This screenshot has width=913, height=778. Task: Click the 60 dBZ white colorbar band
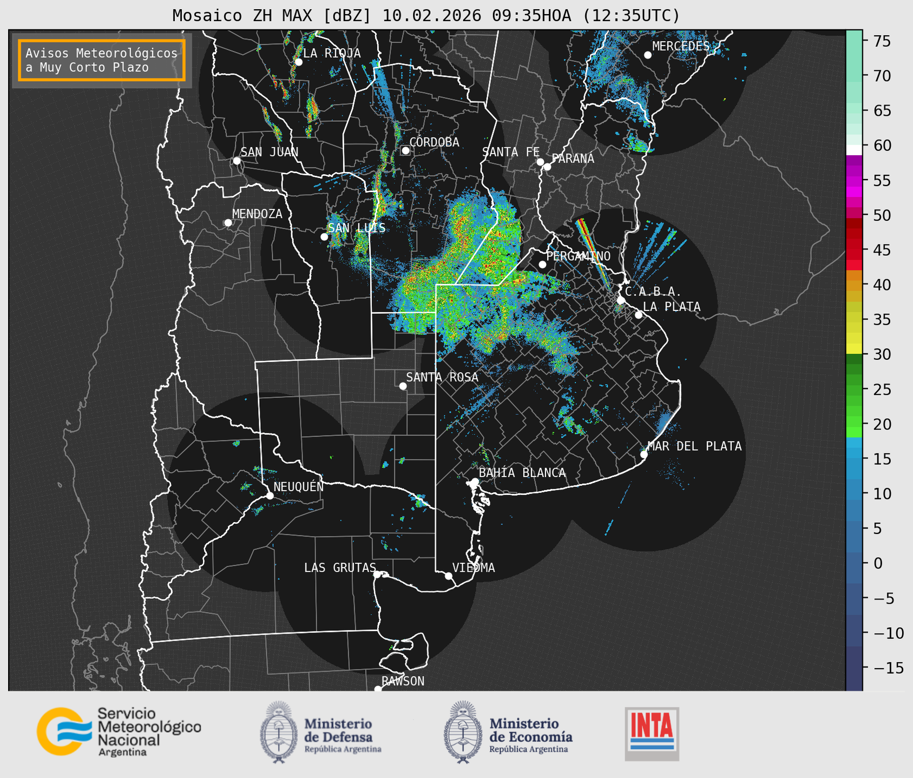coord(853,149)
